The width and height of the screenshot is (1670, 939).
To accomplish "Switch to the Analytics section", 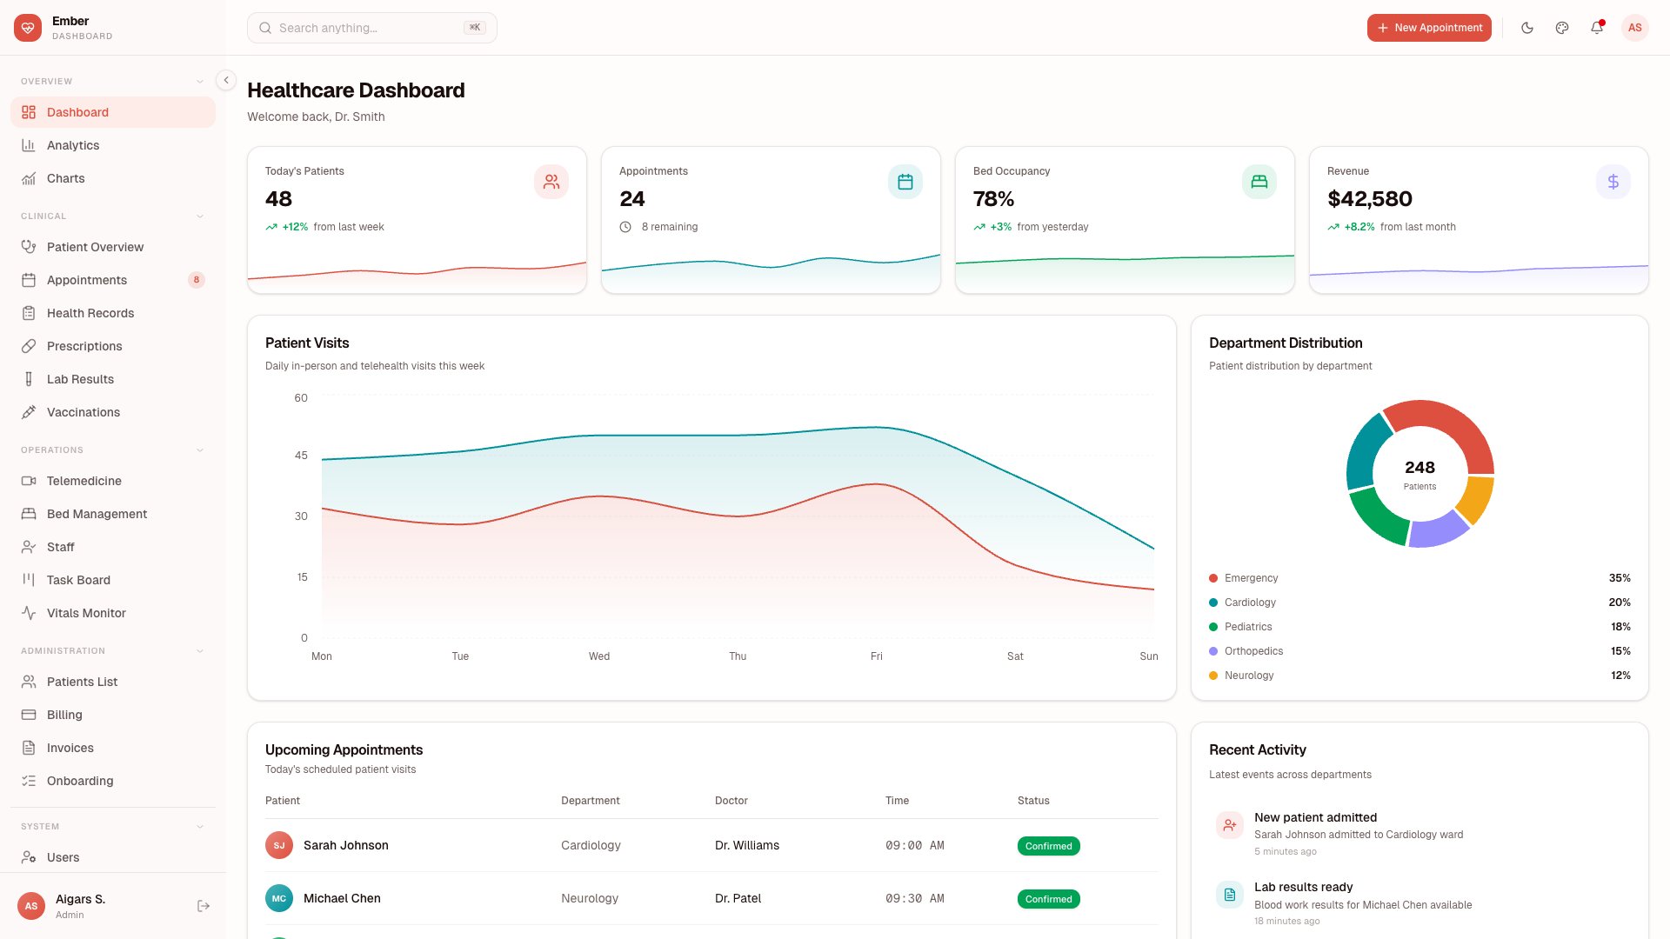I will point(72,145).
